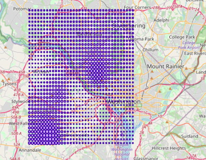Click the Silver Spring place label
Image resolution: width=206 pixels, height=160 pixels.
(129, 26)
